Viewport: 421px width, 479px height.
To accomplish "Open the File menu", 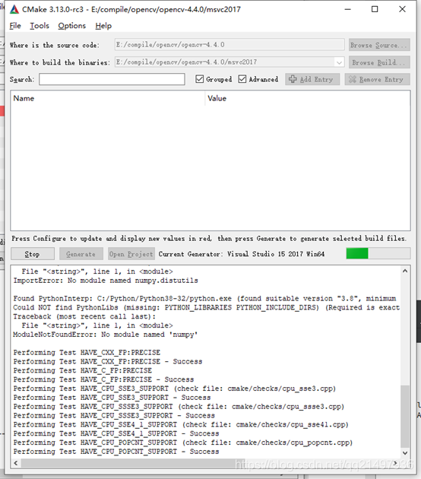I will (x=15, y=26).
